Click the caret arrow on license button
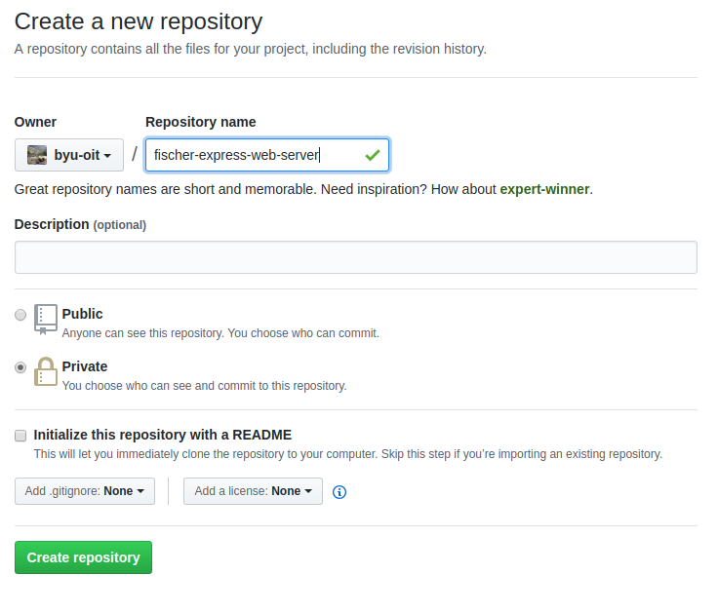The image size is (718, 613). point(308,491)
